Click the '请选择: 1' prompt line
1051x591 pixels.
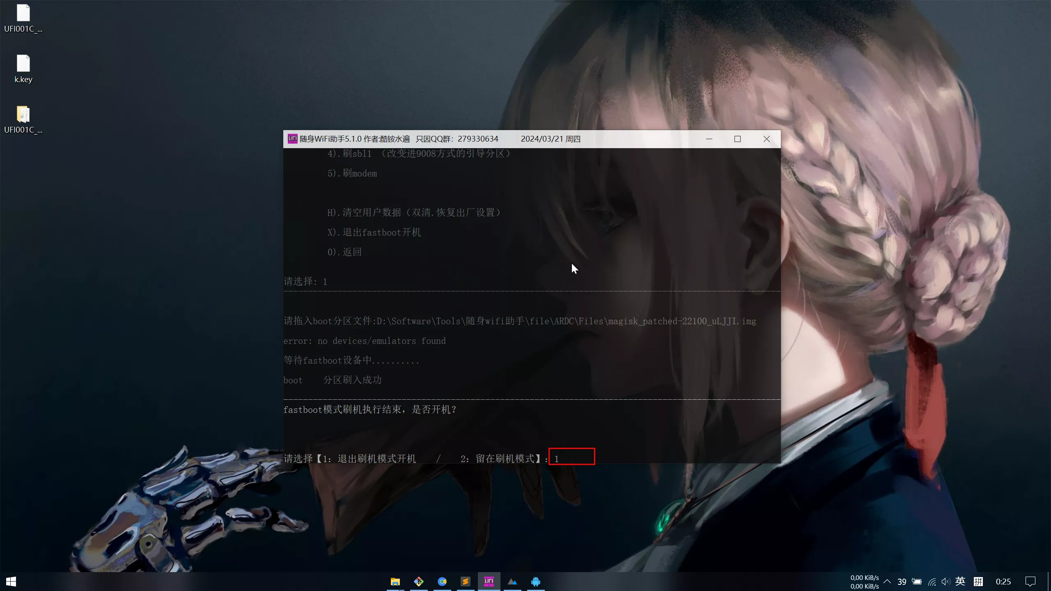(x=305, y=282)
